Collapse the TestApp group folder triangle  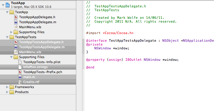click(x=7, y=12)
